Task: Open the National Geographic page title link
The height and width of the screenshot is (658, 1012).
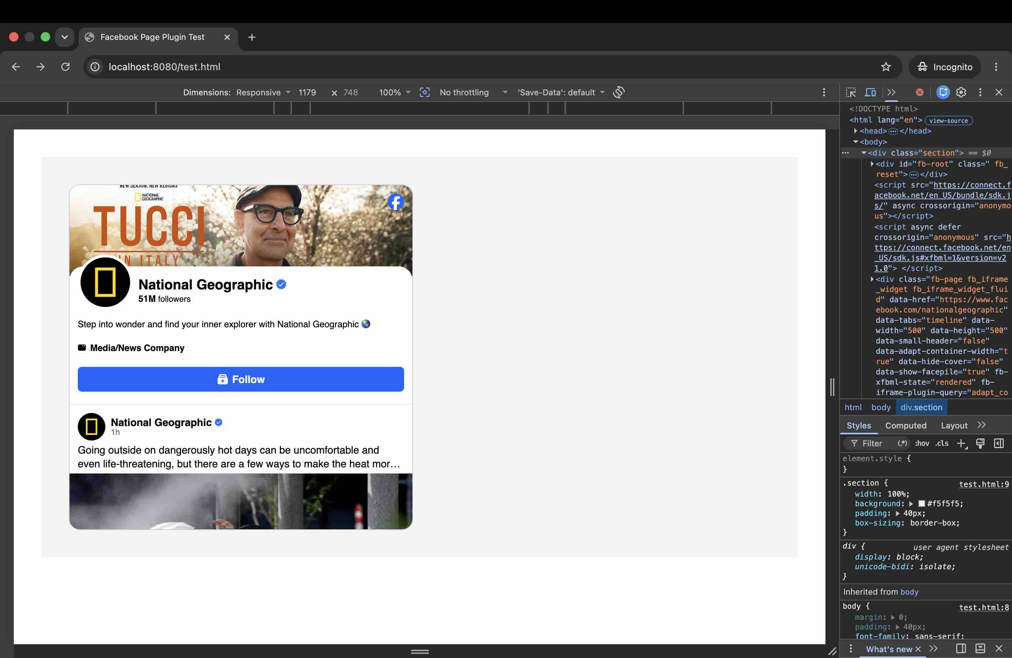Action: pos(205,284)
